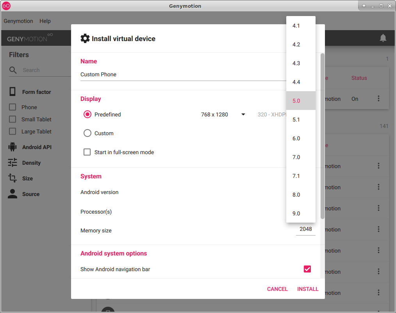Image resolution: width=396 pixels, height=313 pixels.
Task: Expand the Android API filter
Action: (x=37, y=147)
